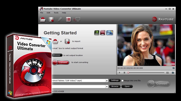Click the large gray Convert button
181x101 pixels.
click(159, 84)
